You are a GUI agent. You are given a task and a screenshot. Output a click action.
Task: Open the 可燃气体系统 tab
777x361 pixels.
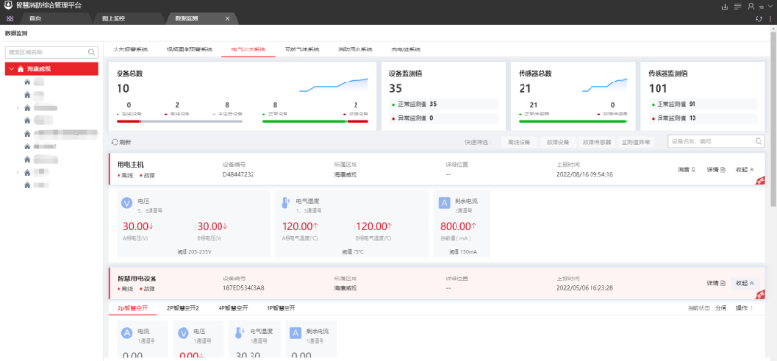click(301, 49)
